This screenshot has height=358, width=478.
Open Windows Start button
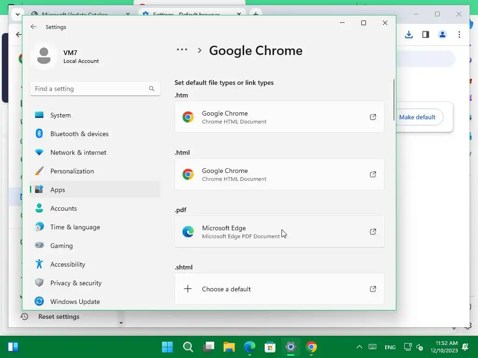pyautogui.click(x=168, y=347)
